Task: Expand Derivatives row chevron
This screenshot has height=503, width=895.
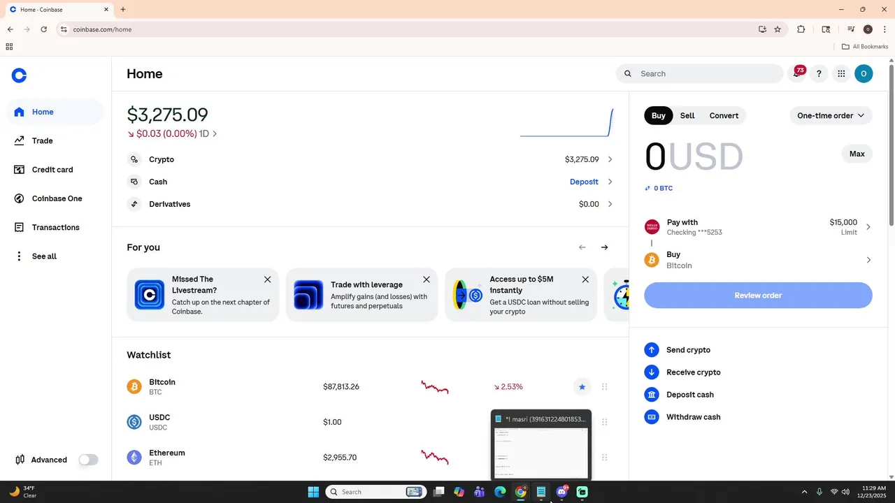Action: [610, 204]
